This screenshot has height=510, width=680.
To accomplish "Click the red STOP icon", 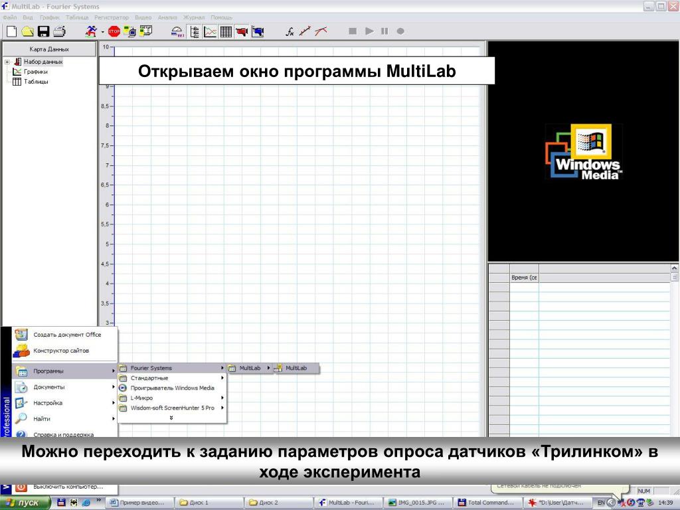I will click(x=114, y=31).
